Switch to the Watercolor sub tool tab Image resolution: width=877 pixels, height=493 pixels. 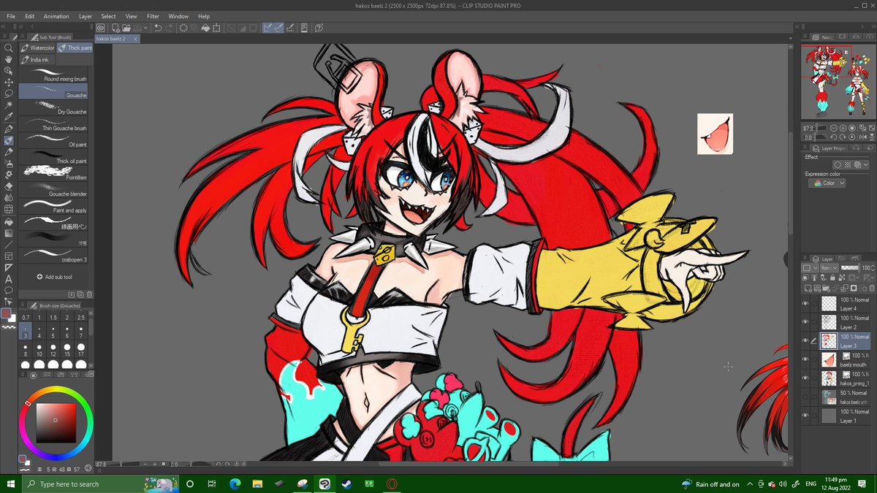pos(38,47)
